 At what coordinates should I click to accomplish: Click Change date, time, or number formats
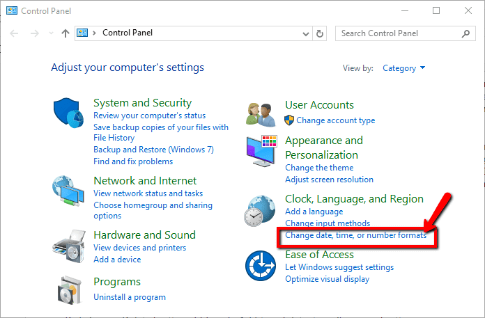(355, 235)
